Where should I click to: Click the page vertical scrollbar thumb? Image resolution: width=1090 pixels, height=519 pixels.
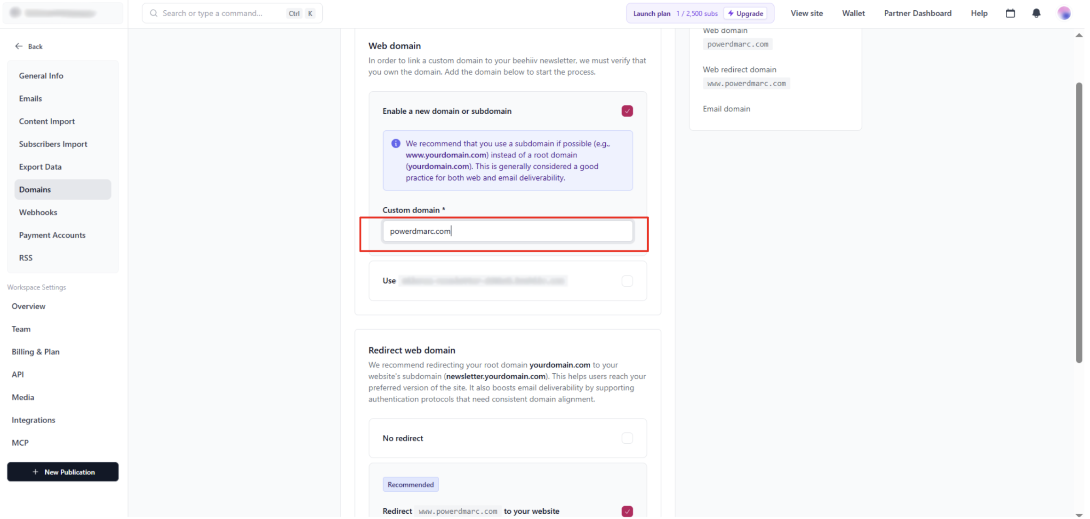[1079, 223]
